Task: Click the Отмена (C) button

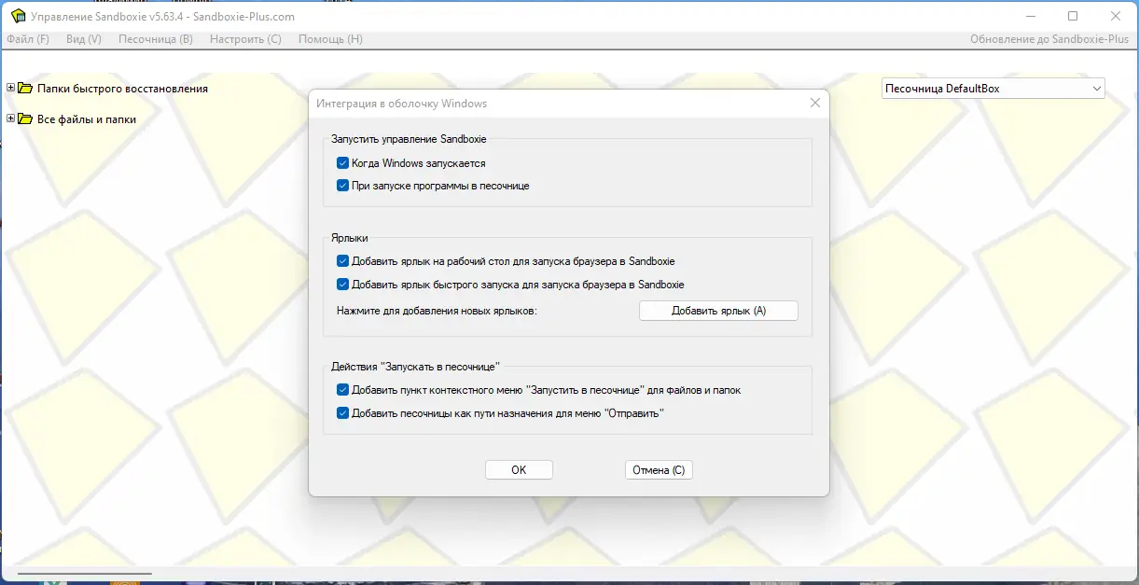Action: tap(659, 470)
